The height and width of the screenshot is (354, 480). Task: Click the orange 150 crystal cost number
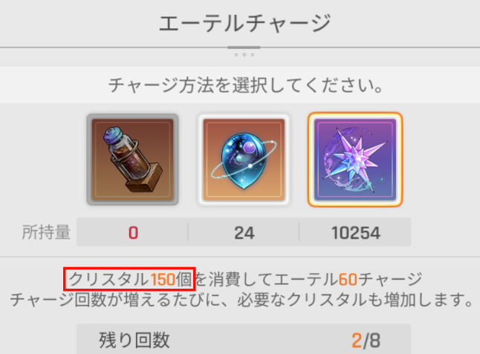(x=163, y=279)
